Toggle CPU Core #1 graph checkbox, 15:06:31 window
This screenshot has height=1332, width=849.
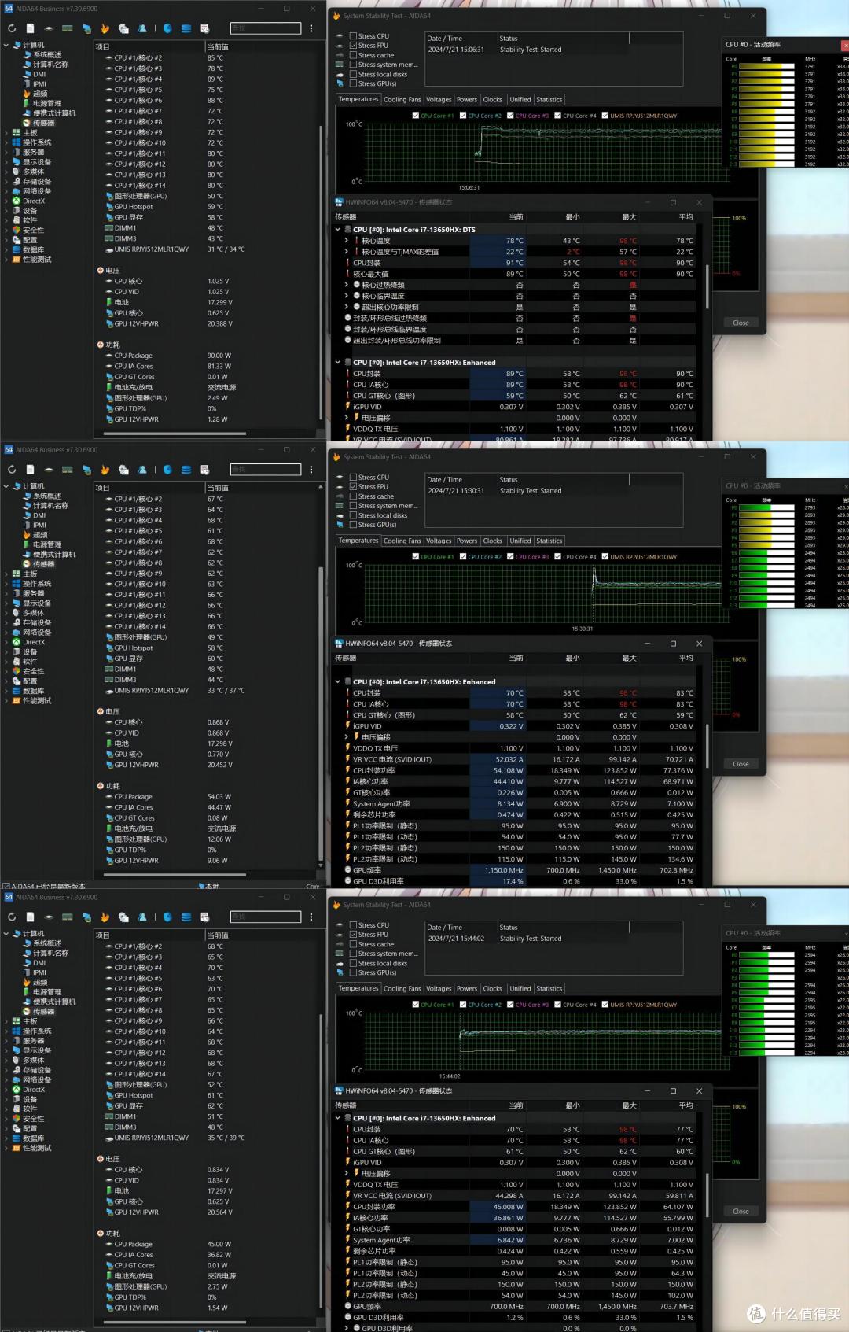pyautogui.click(x=416, y=116)
